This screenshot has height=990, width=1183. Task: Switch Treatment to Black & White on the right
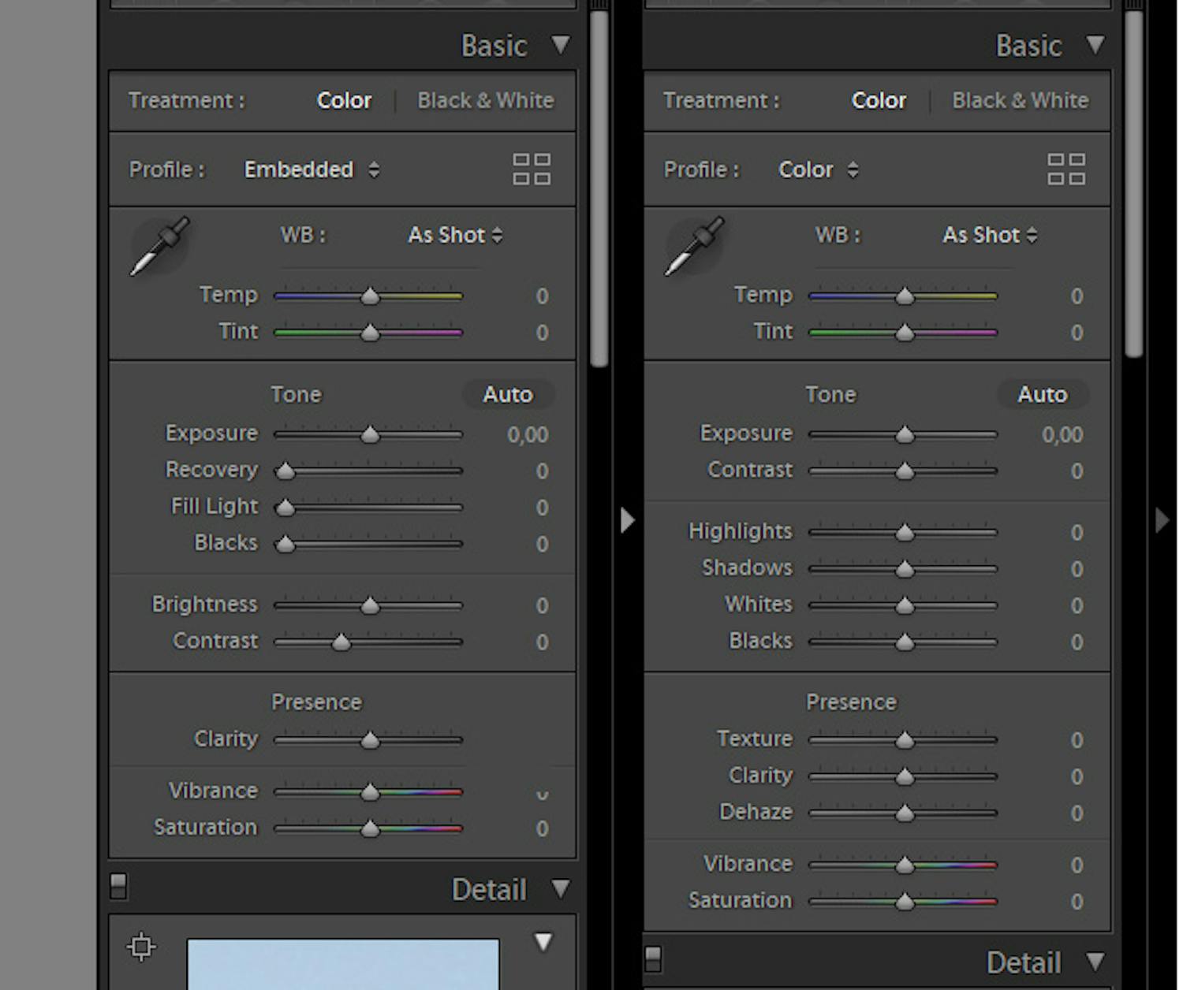tap(1020, 100)
